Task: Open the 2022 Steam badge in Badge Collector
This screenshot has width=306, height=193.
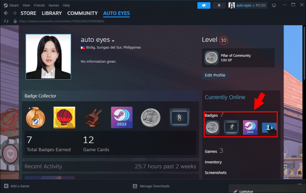Action: click(x=122, y=117)
